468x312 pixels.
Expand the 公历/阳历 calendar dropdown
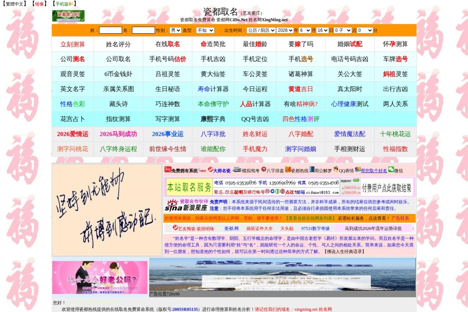click(x=261, y=30)
